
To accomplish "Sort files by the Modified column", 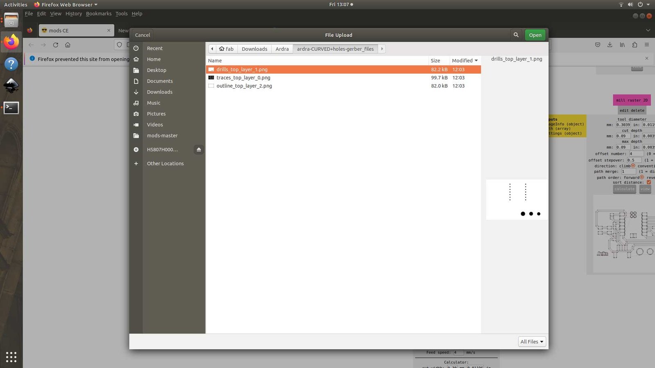I will point(465,61).
